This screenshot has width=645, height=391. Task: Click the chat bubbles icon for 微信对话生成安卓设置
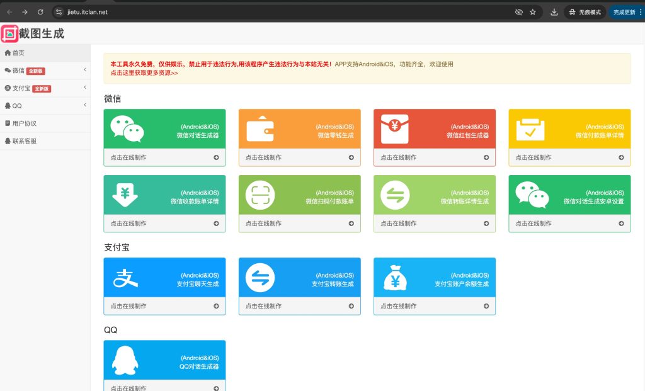(532, 195)
